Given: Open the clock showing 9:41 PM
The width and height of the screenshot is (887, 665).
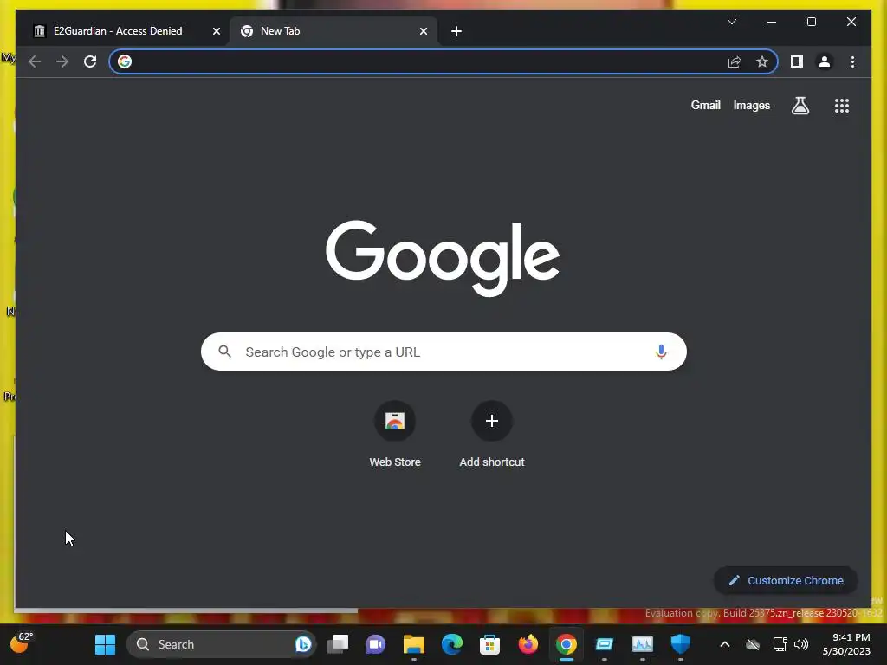Looking at the screenshot, I should coord(846,644).
